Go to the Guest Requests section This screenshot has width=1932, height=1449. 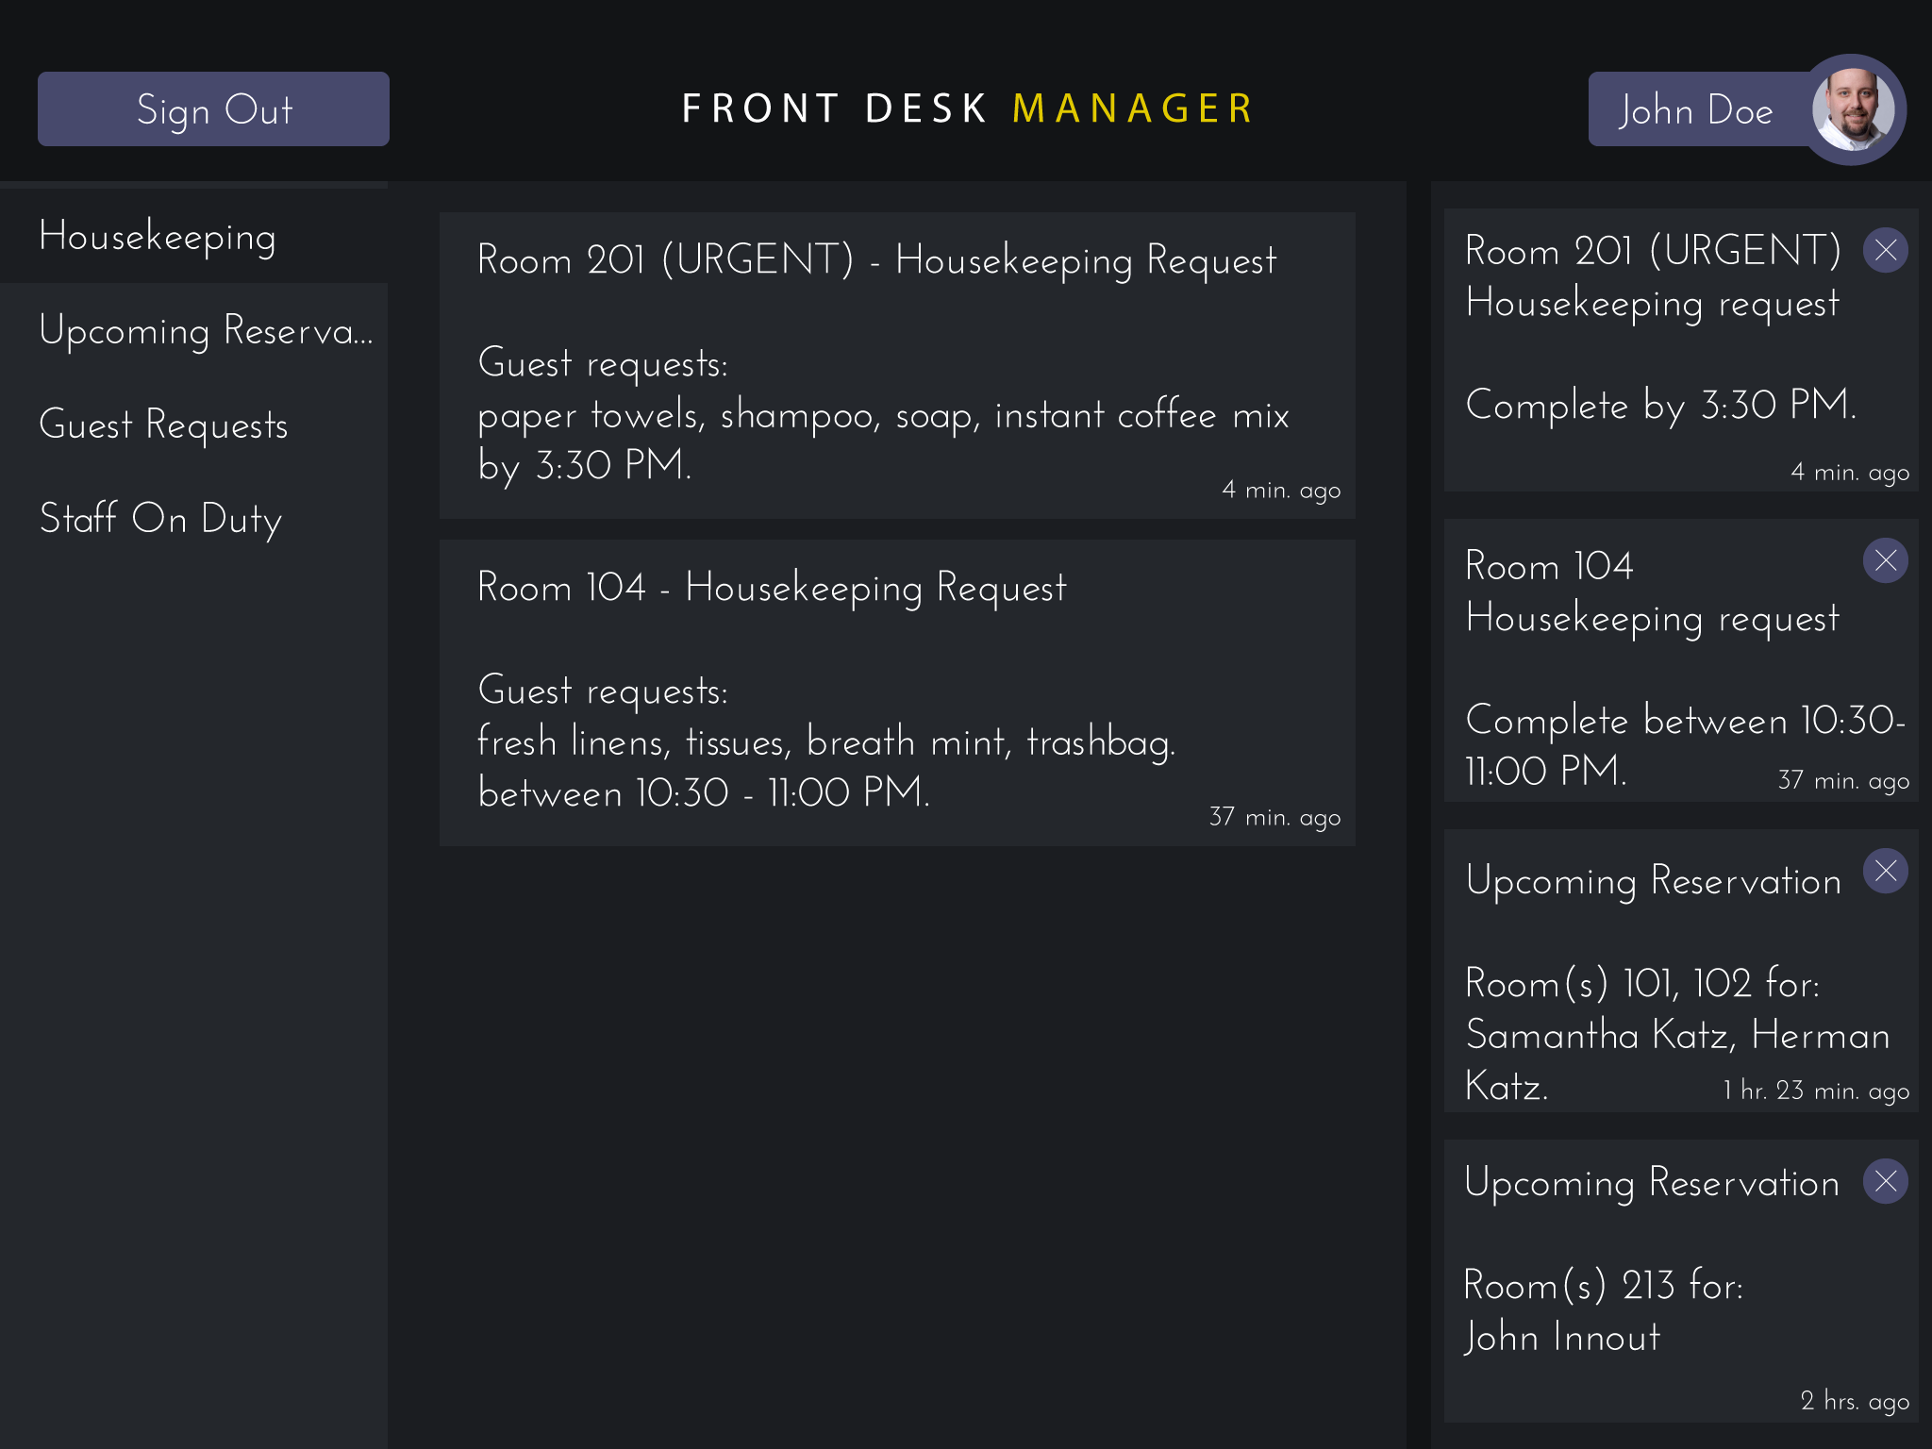point(193,425)
